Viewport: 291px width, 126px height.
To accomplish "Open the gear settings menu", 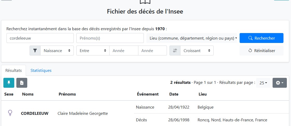I will (x=280, y=83).
